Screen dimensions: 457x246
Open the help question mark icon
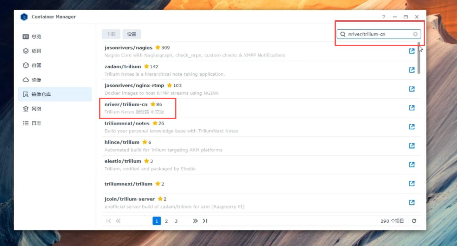(x=384, y=17)
